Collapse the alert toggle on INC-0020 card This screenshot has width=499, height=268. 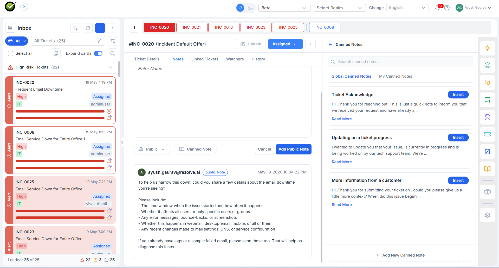(x=9, y=106)
